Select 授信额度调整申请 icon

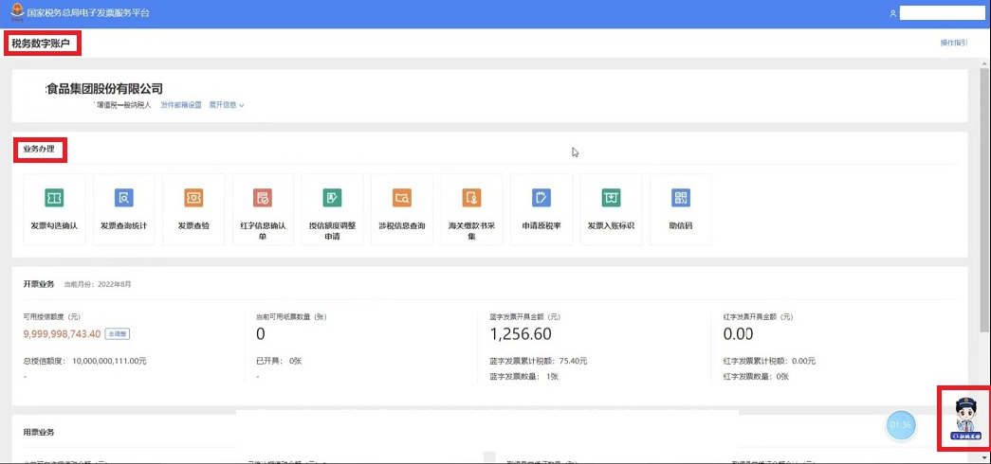pyautogui.click(x=332, y=198)
